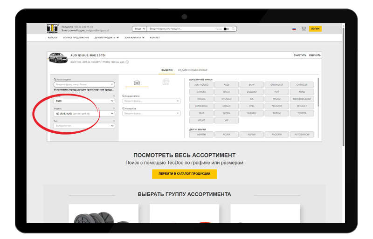Select the KIA brand button

[252, 99]
